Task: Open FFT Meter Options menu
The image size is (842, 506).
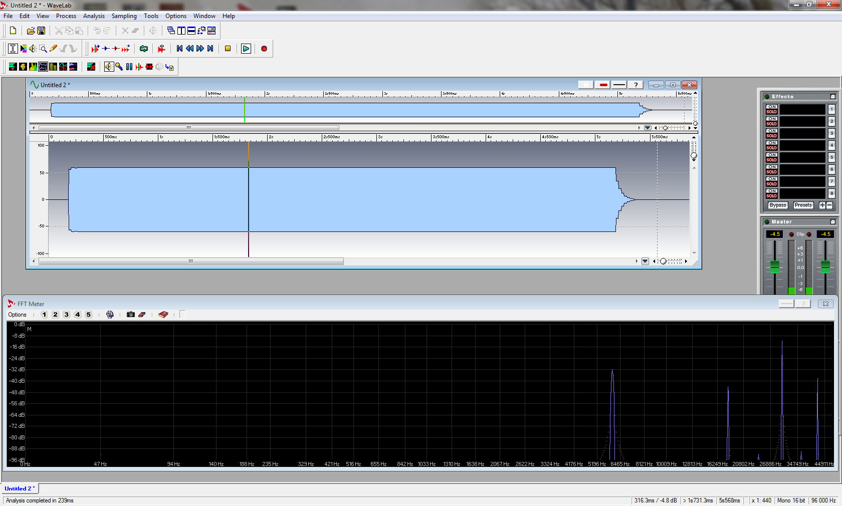Action: click(x=17, y=315)
